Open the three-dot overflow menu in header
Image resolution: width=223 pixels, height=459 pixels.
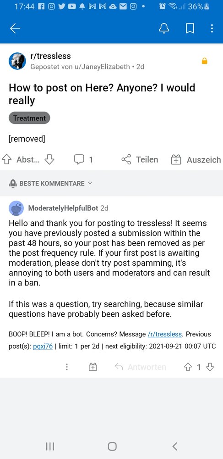pos(212,28)
